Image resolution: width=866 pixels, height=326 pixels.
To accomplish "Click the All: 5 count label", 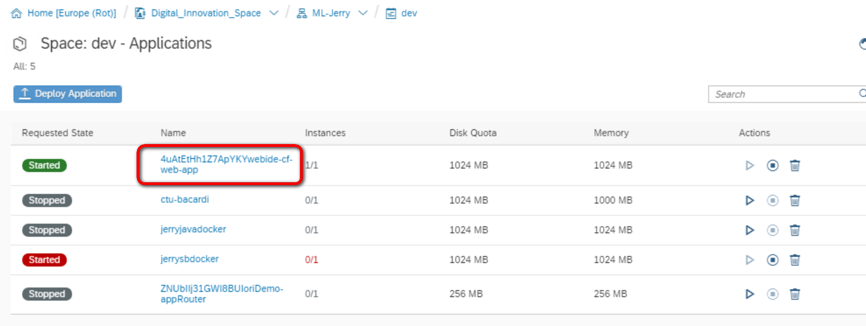I will [x=24, y=66].
